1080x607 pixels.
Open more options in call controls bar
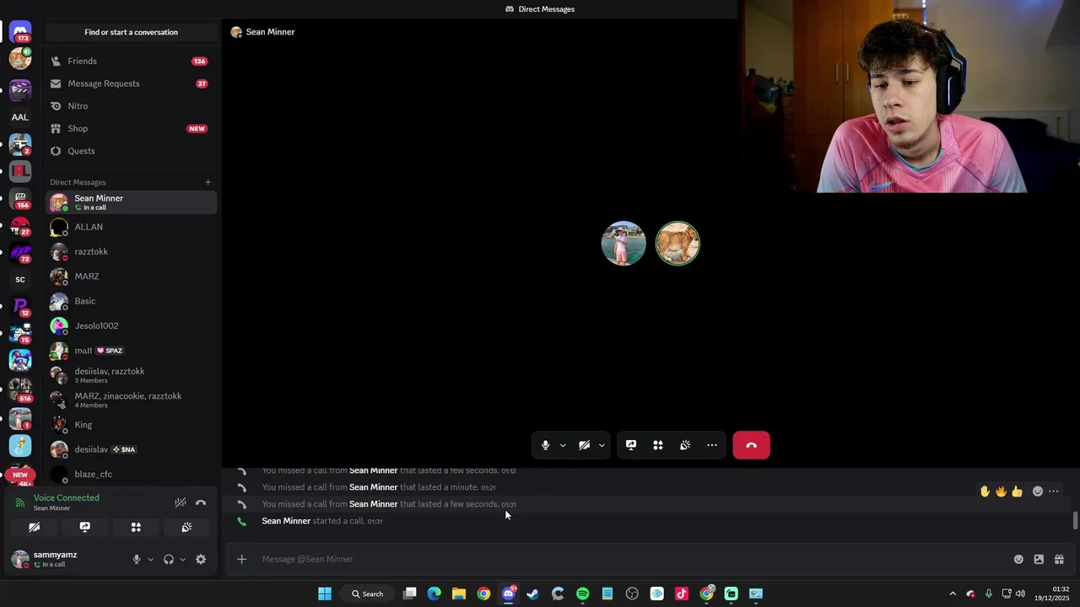point(712,445)
